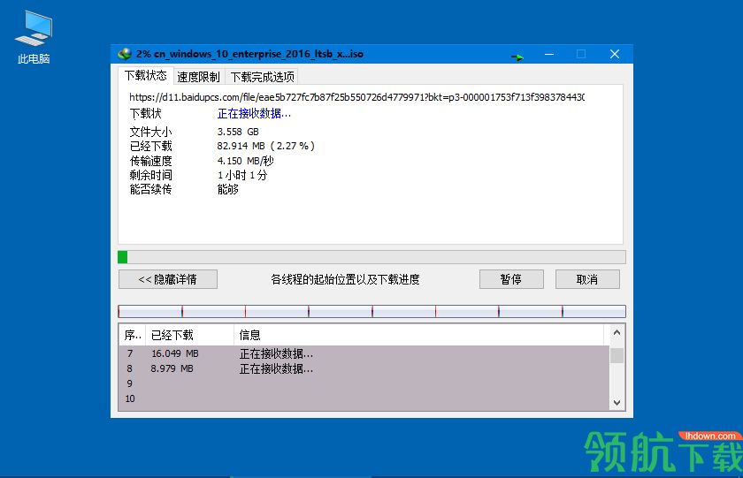Switch to the 下载状态 tab
This screenshot has height=478, width=743.
(x=145, y=76)
